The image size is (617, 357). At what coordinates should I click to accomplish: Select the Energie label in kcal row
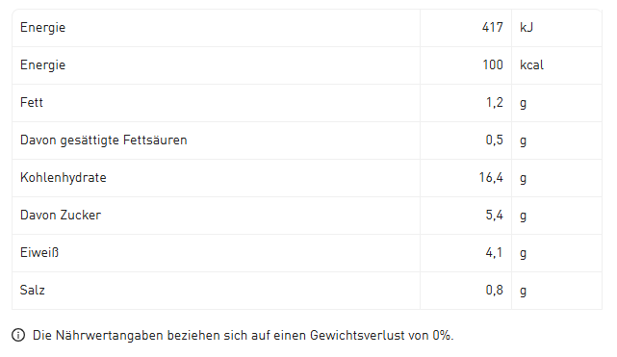tap(43, 65)
